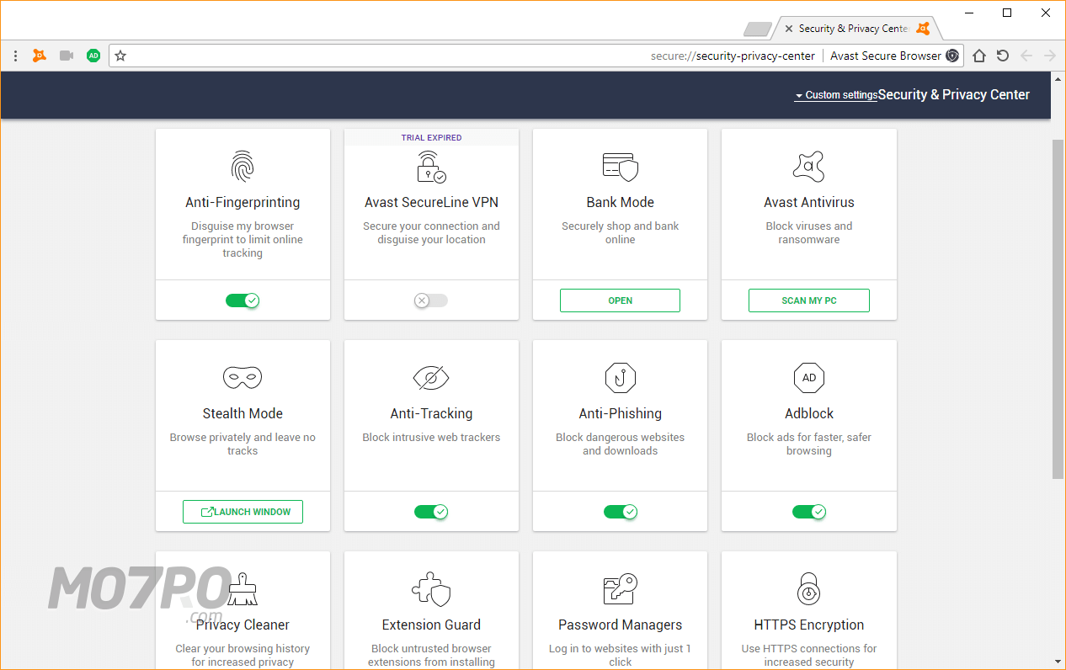Click 'Disguise my browser fingerprint' description
Image resolution: width=1066 pixels, height=670 pixels.
[243, 240]
